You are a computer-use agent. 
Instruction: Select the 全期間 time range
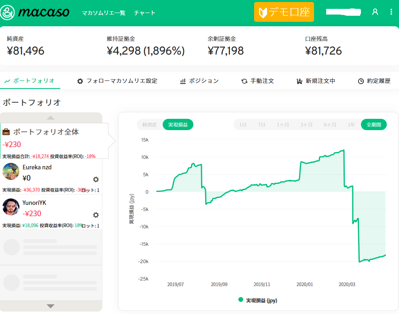tap(374, 125)
